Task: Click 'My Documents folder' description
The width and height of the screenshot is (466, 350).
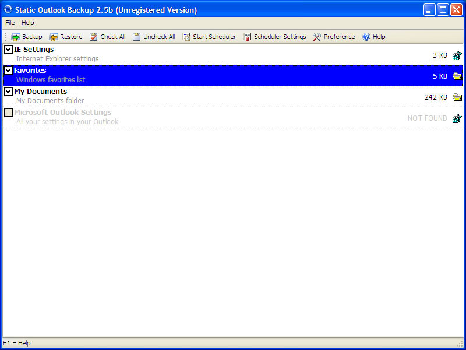Action: (50, 101)
